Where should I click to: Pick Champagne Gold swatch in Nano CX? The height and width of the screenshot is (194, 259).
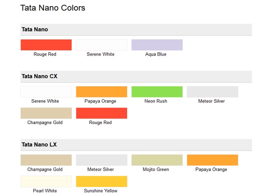46,113
